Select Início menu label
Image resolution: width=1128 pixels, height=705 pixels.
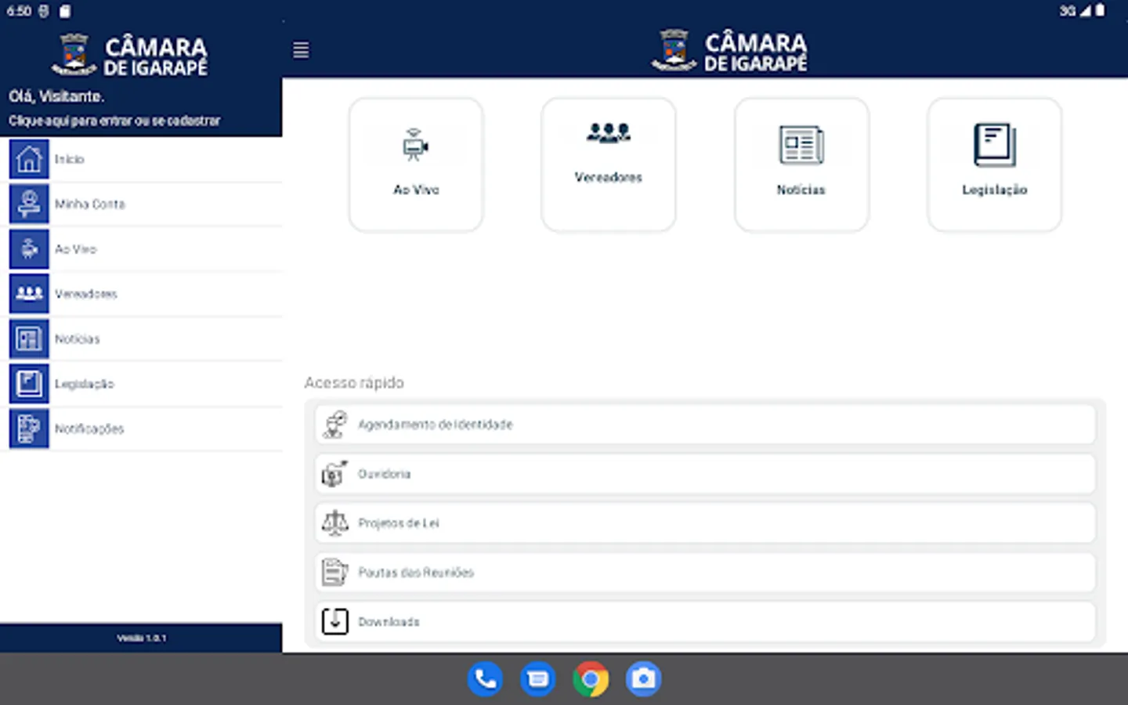coord(69,159)
